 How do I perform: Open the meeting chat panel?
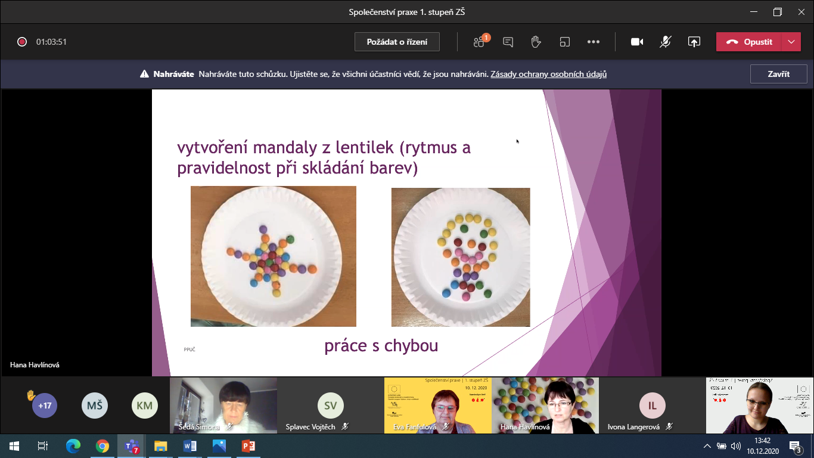tap(508, 42)
